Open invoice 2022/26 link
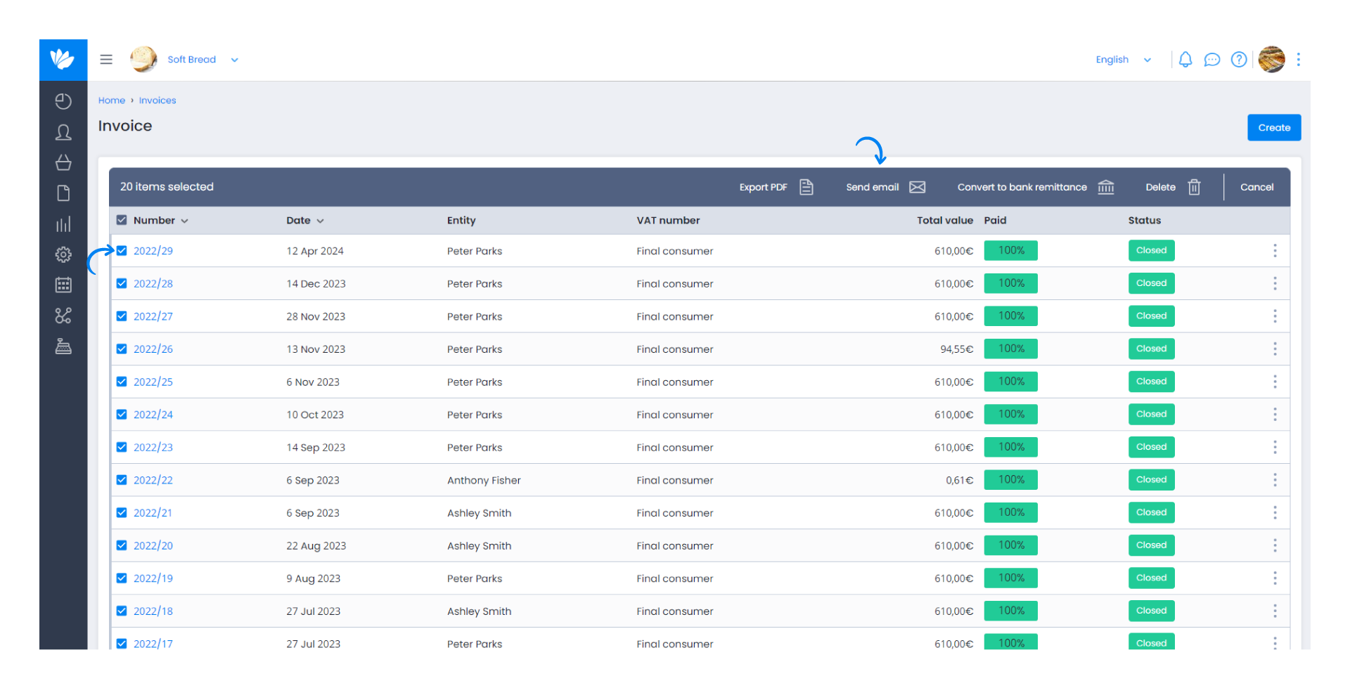 pos(153,349)
